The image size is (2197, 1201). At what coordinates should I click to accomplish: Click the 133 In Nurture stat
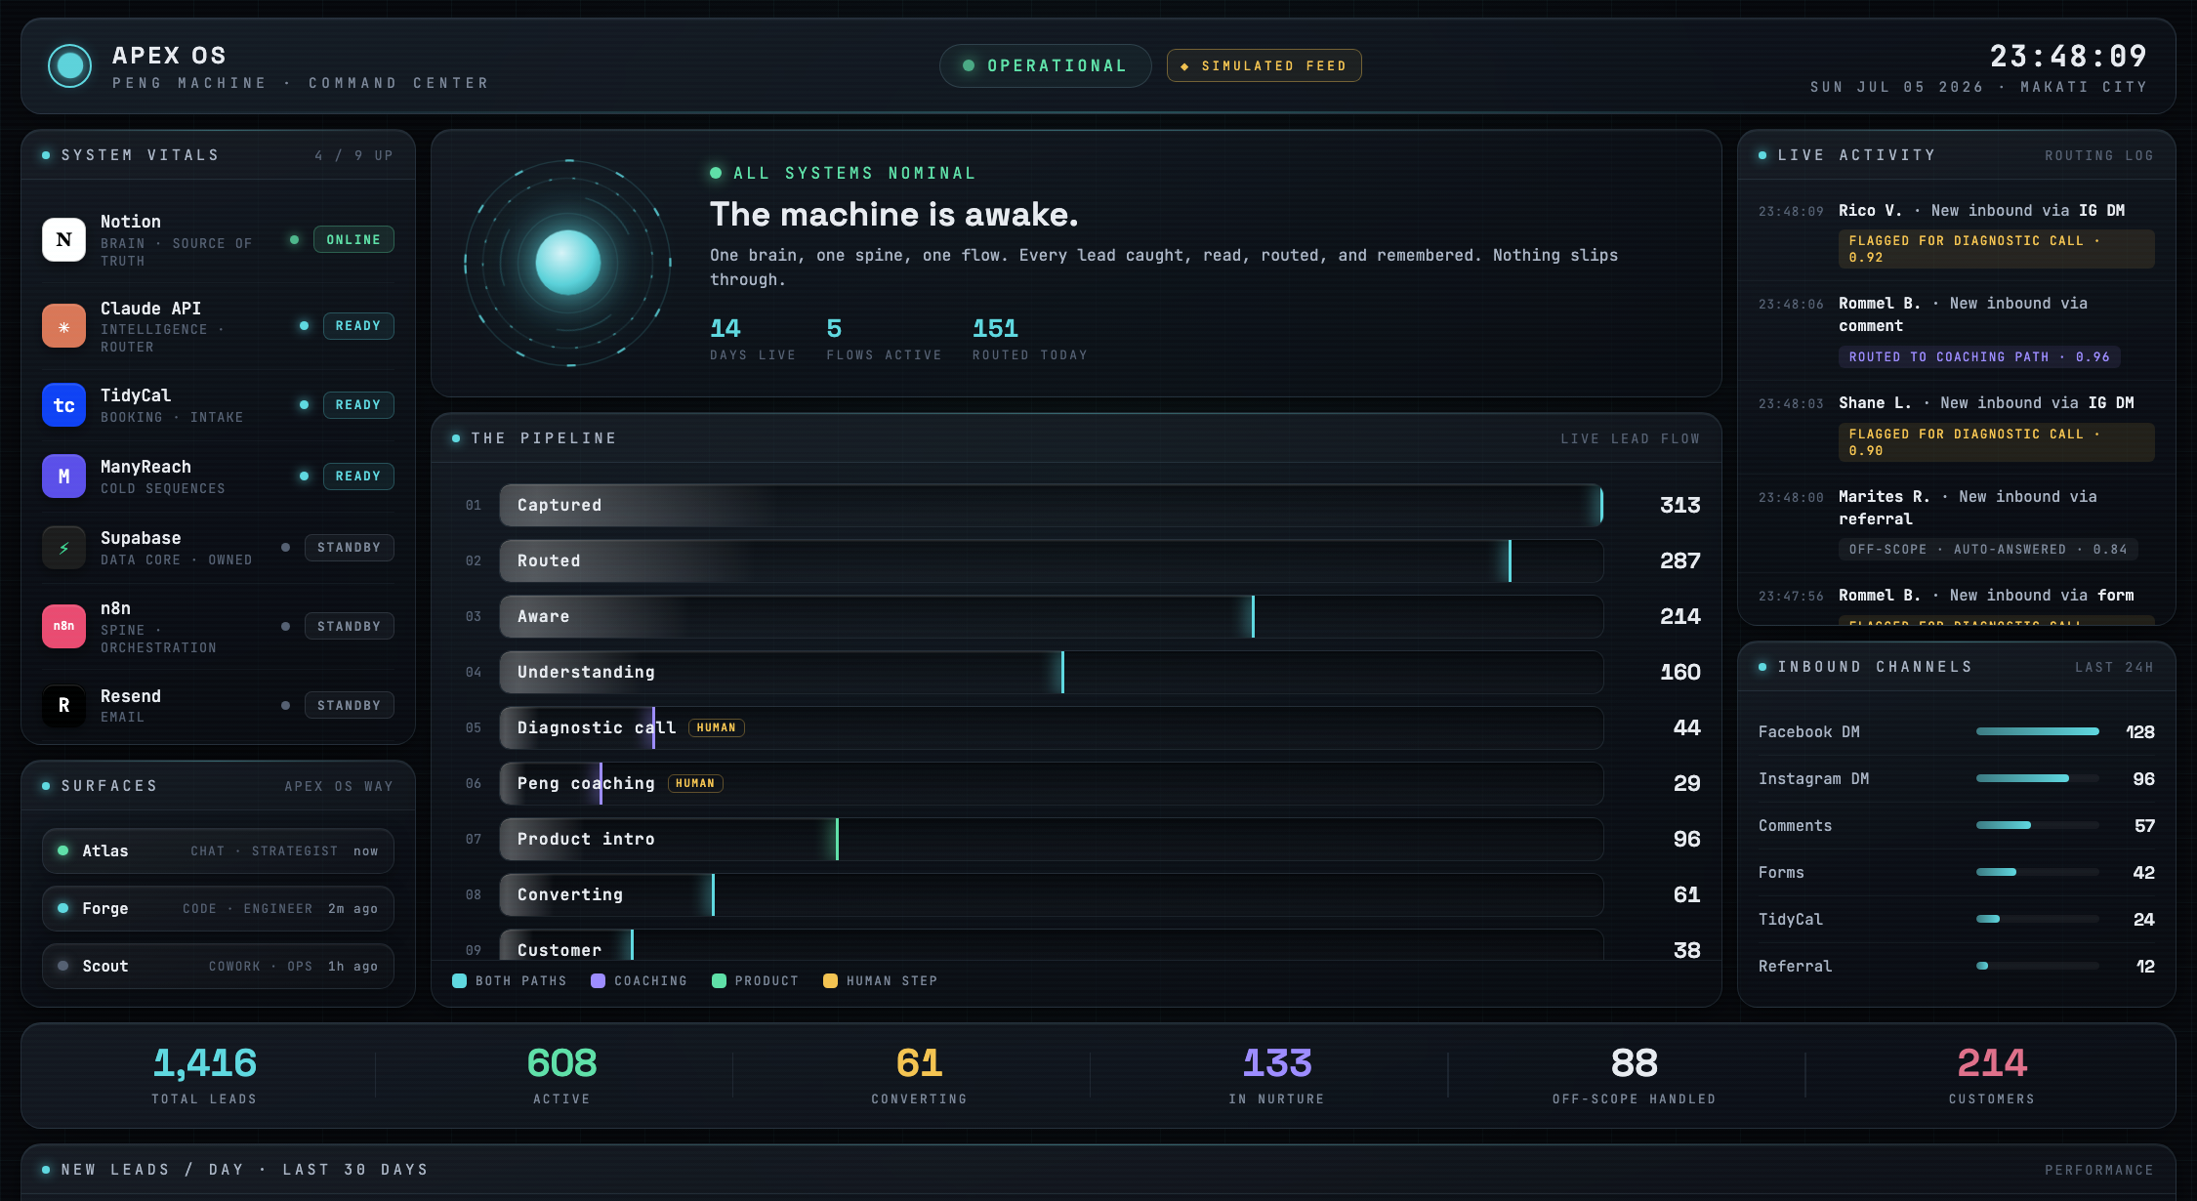point(1276,1074)
